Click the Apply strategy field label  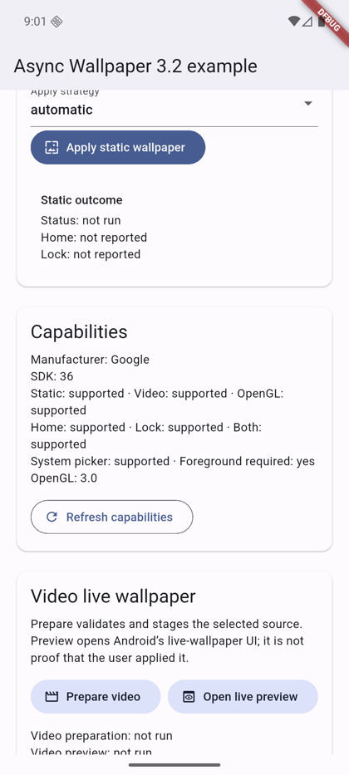point(65,91)
